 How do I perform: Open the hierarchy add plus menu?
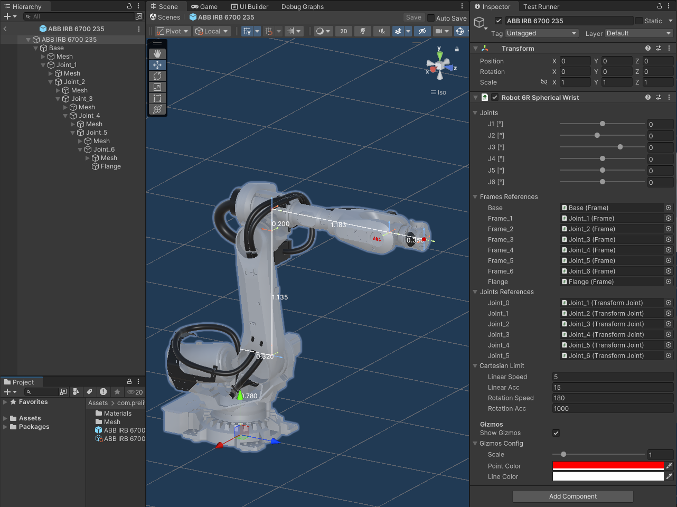10,16
